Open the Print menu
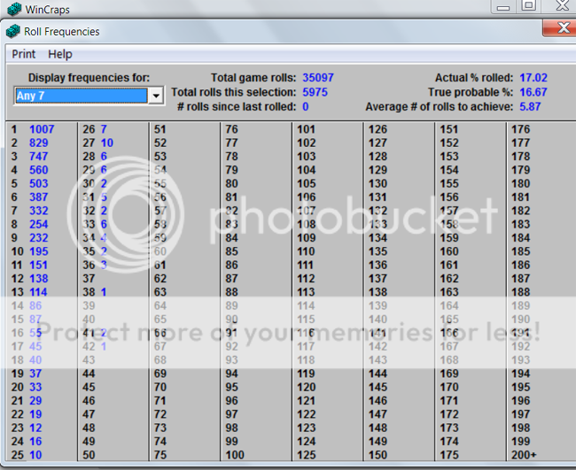576x470 pixels. pyautogui.click(x=24, y=54)
